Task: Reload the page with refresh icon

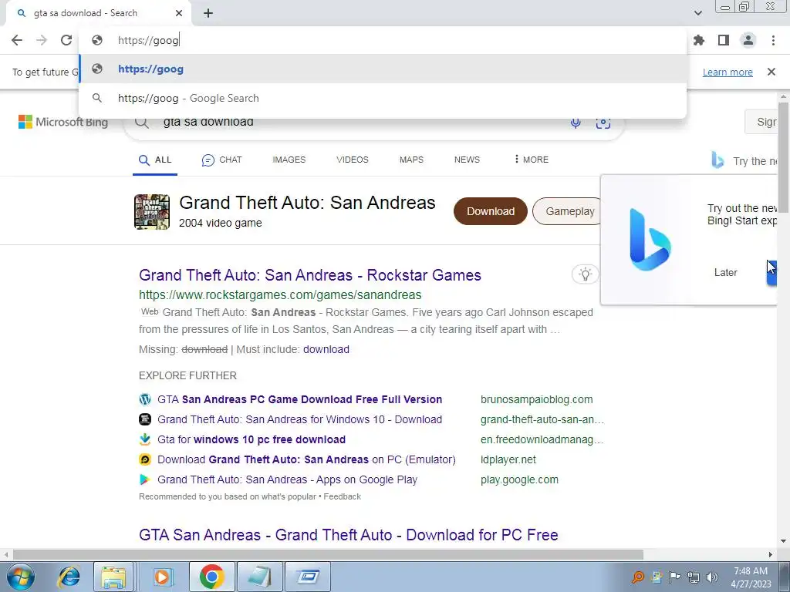Action: (66, 40)
